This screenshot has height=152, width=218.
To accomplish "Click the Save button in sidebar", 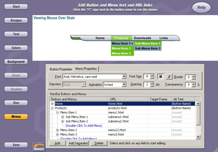I will (x=16, y=145).
